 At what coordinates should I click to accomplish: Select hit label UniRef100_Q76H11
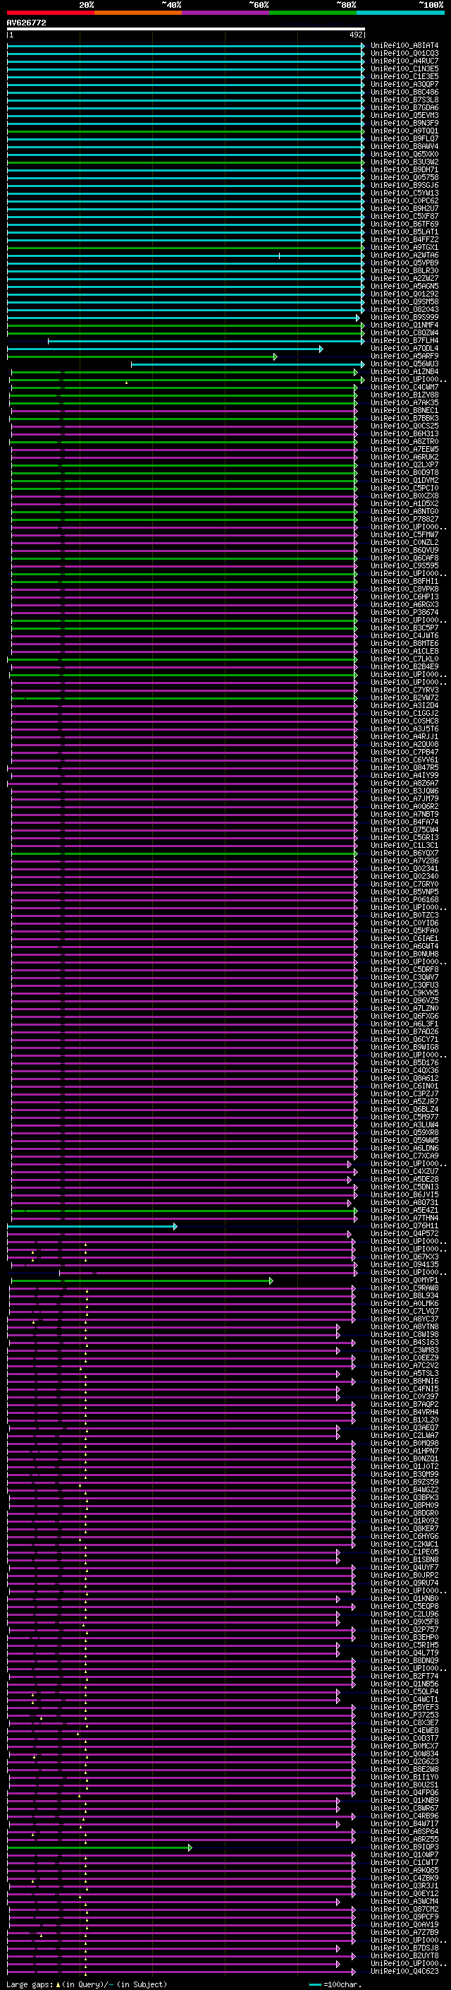(x=404, y=1226)
